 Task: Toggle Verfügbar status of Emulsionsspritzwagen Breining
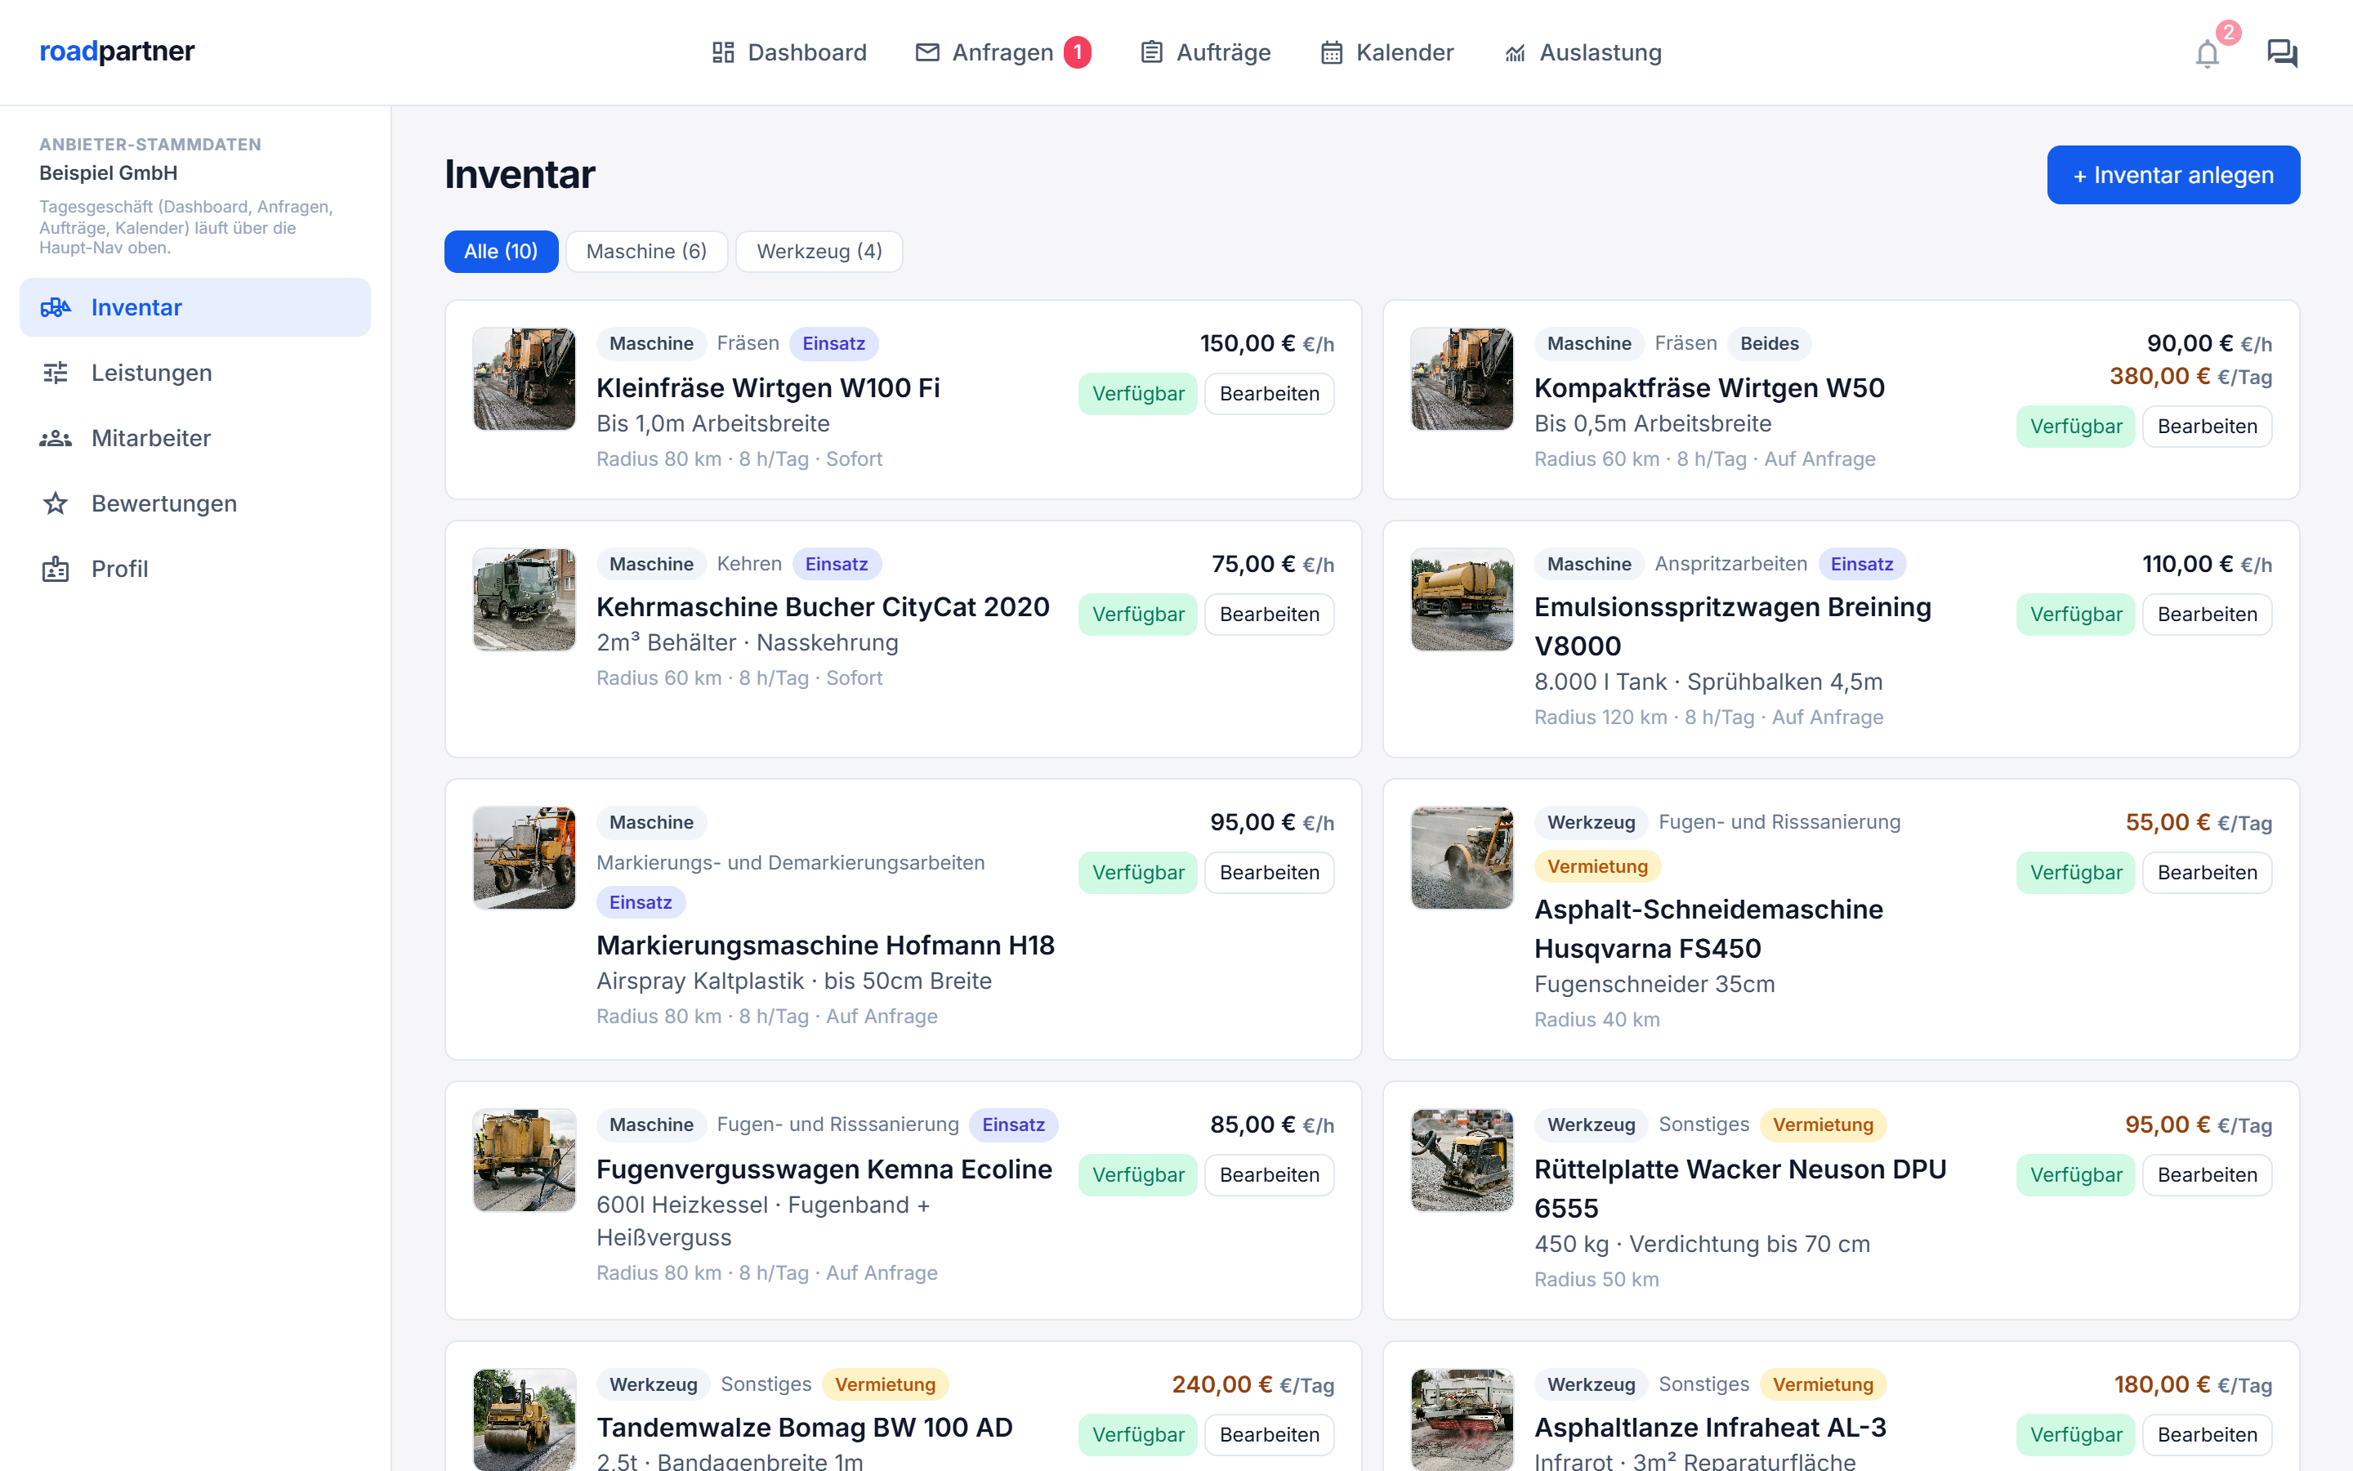(x=2076, y=615)
